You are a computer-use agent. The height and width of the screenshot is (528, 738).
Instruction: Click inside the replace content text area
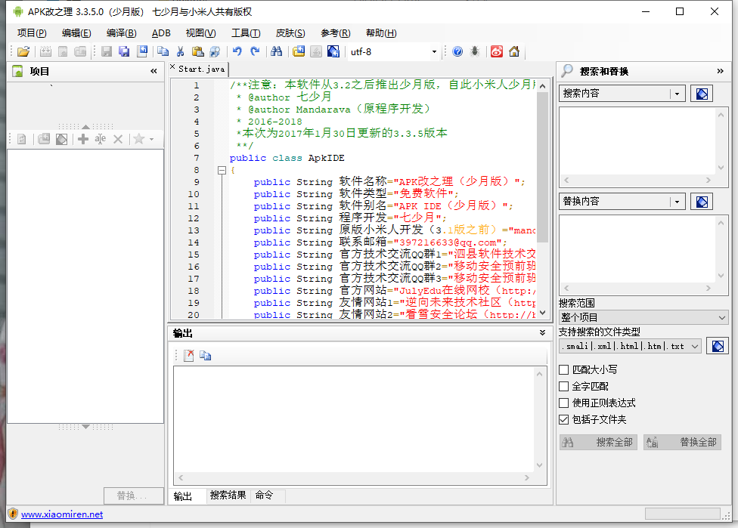(637, 249)
